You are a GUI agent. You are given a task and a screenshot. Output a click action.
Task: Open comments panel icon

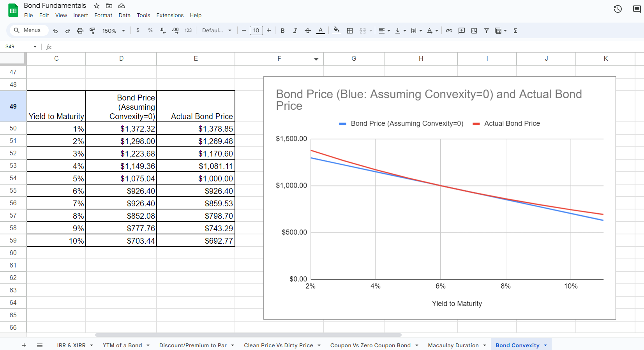point(637,9)
